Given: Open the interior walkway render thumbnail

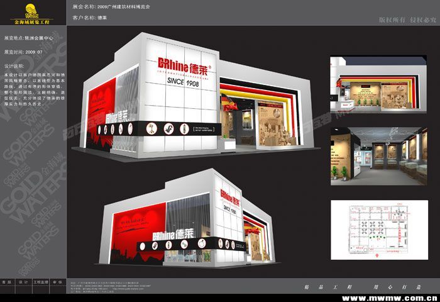Looking at the screenshot, I should (379, 156).
